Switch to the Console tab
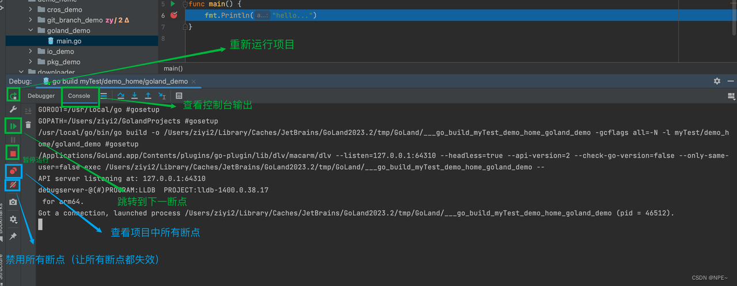This screenshot has height=286, width=737. point(79,96)
